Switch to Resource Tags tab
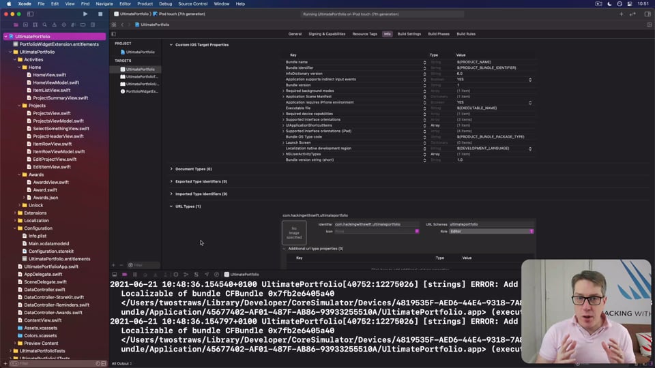 click(x=364, y=34)
